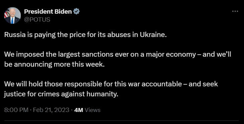
Task: Click the Views label
Action: click(93, 110)
